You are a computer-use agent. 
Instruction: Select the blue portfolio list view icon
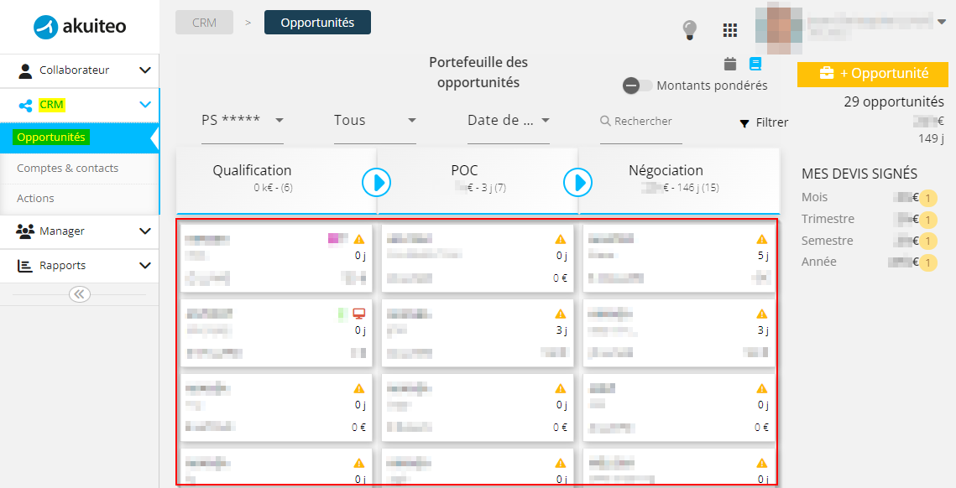(755, 64)
